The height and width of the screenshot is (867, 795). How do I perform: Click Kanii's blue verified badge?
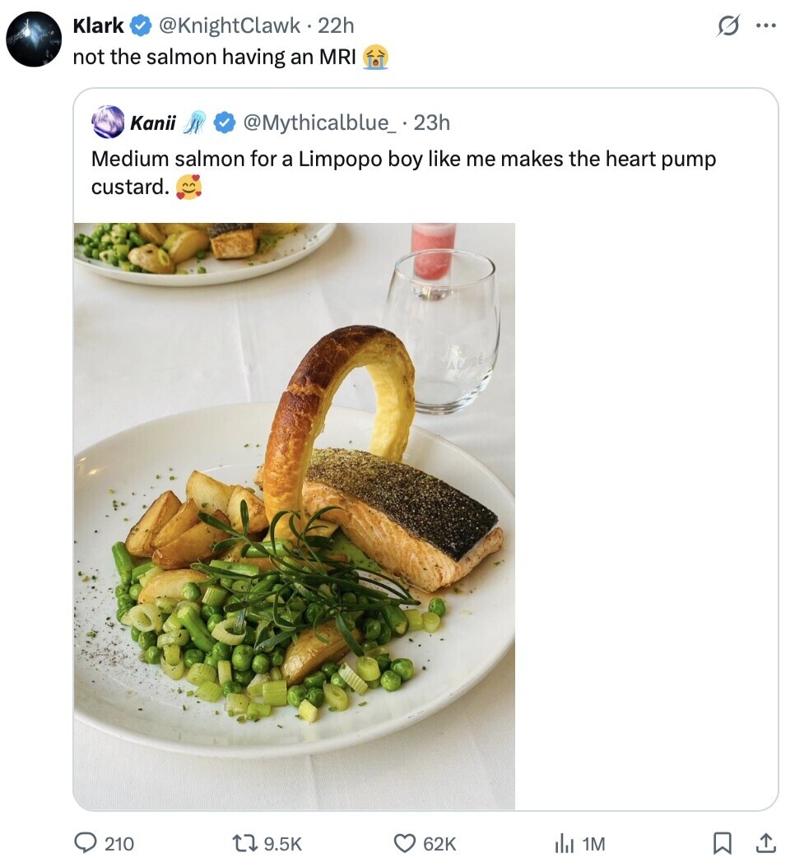click(x=225, y=123)
